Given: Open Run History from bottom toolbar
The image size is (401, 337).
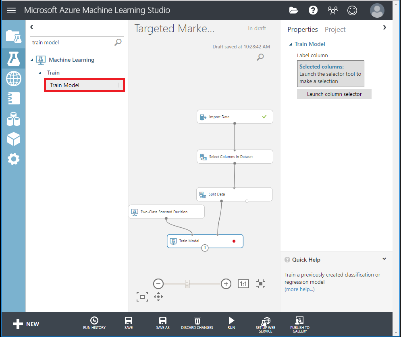Looking at the screenshot, I should coord(94,323).
